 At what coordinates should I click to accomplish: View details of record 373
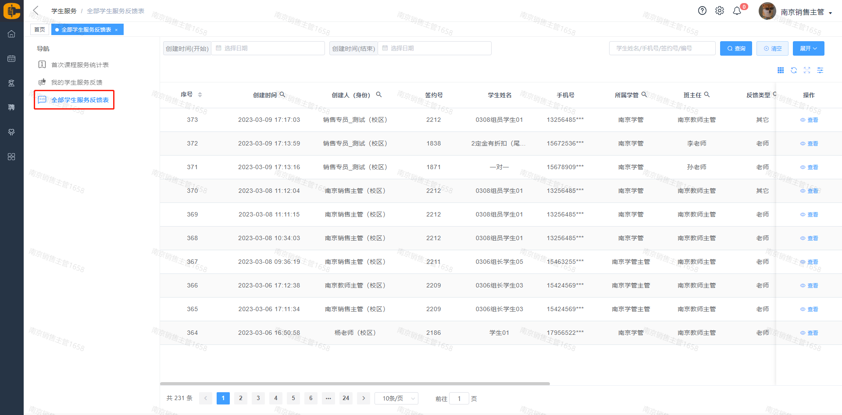(x=810, y=120)
